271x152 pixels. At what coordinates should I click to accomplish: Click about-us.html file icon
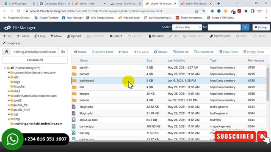(x=74, y=120)
